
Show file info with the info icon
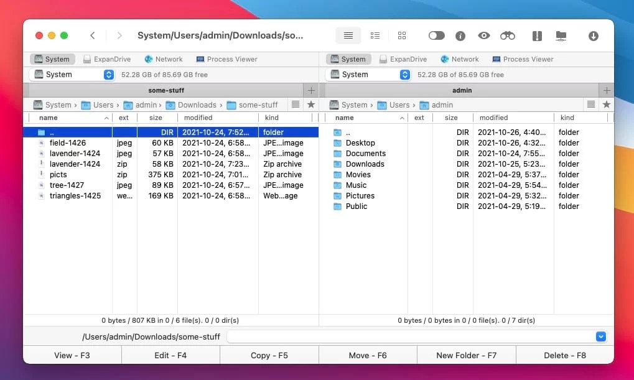coord(460,35)
